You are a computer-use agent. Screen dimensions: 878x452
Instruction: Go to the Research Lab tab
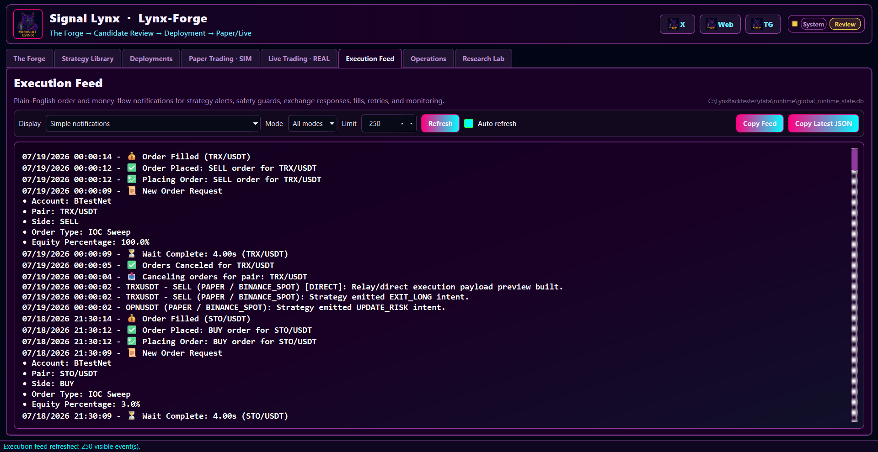point(483,59)
